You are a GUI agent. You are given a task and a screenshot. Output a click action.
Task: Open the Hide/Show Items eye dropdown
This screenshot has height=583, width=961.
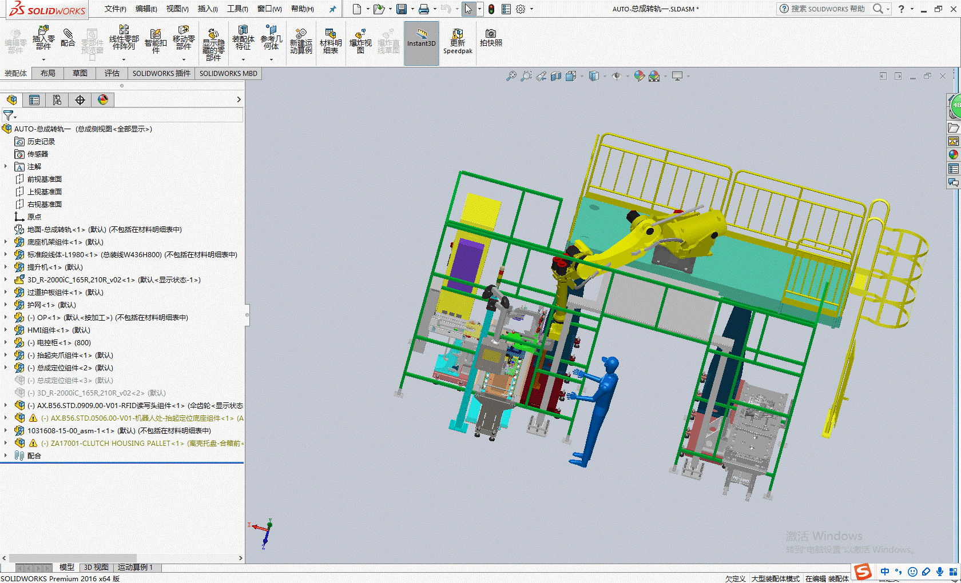(628, 76)
